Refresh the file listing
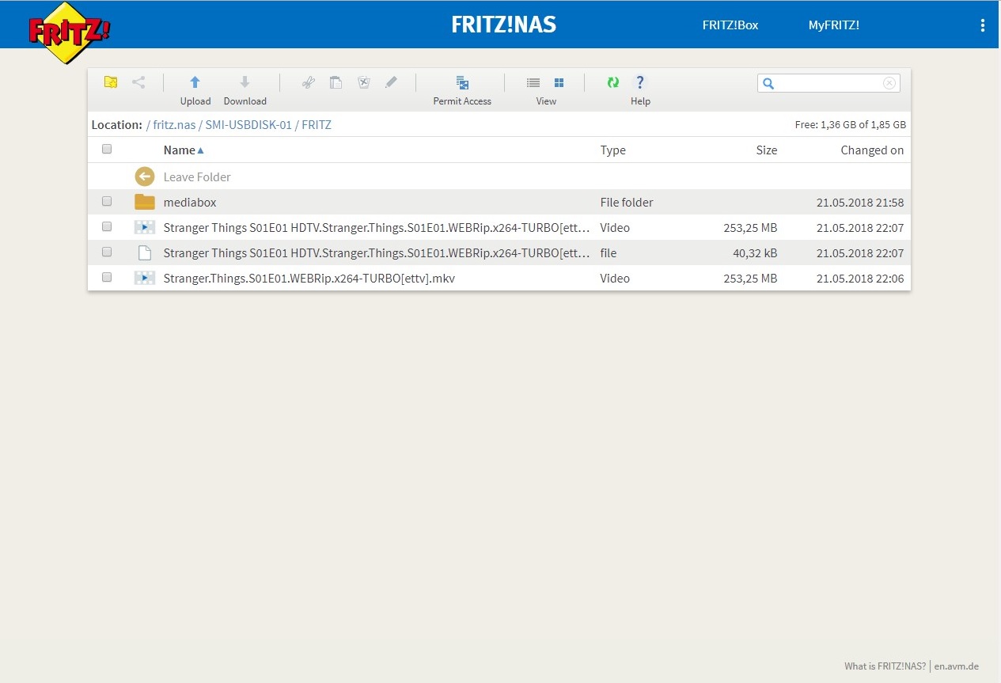 tap(613, 82)
